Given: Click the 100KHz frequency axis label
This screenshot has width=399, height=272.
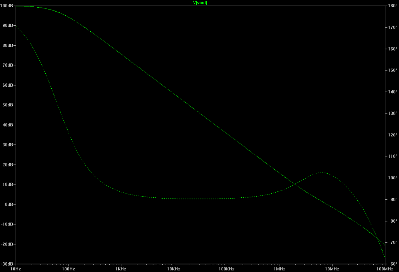Looking at the screenshot, I should pyautogui.click(x=227, y=269).
